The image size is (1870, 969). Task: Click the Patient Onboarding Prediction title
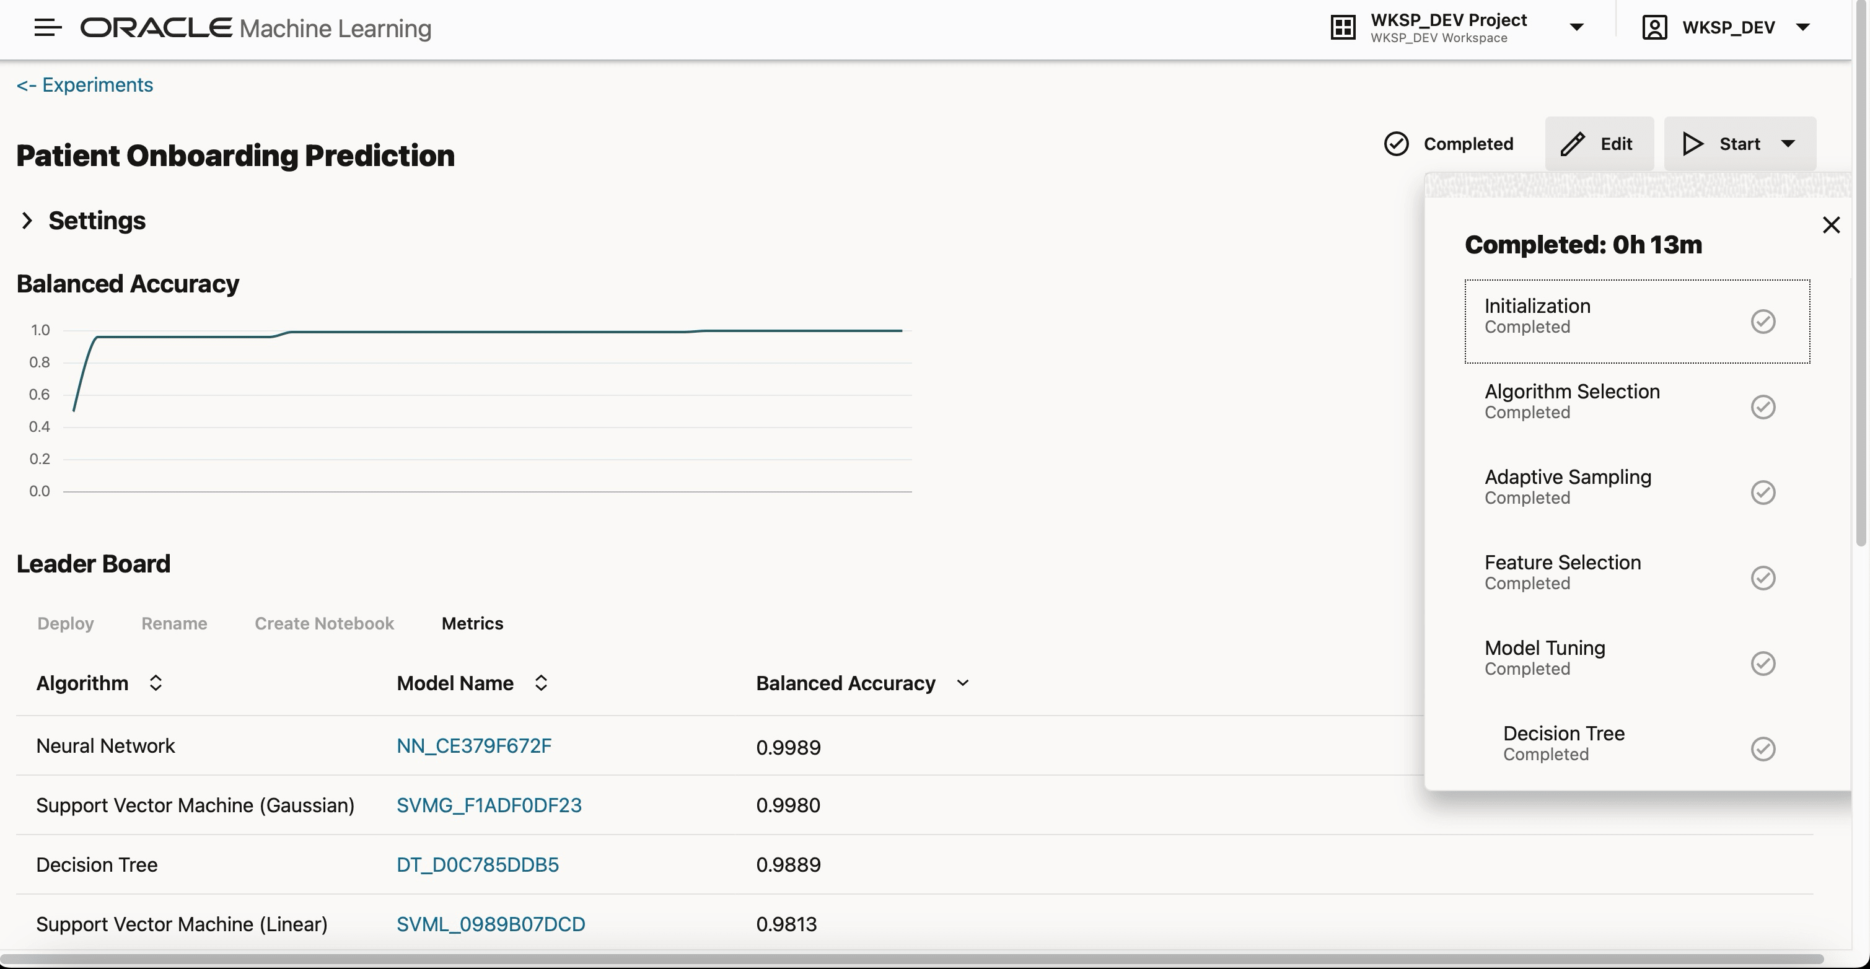point(235,156)
